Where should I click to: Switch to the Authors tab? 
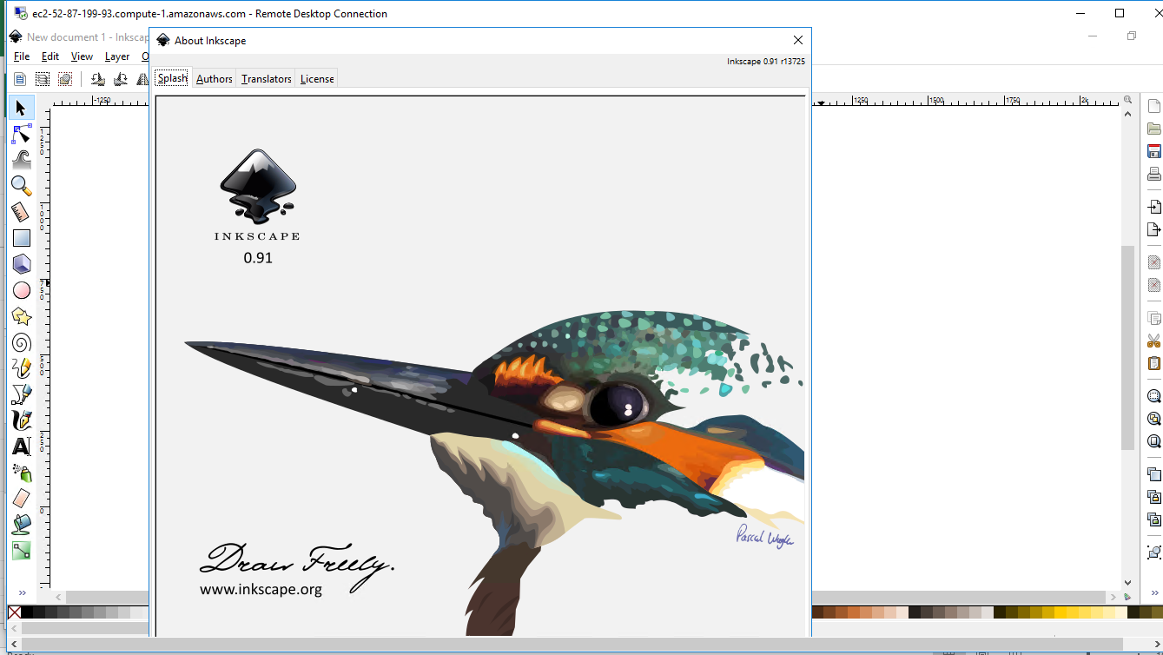point(214,78)
